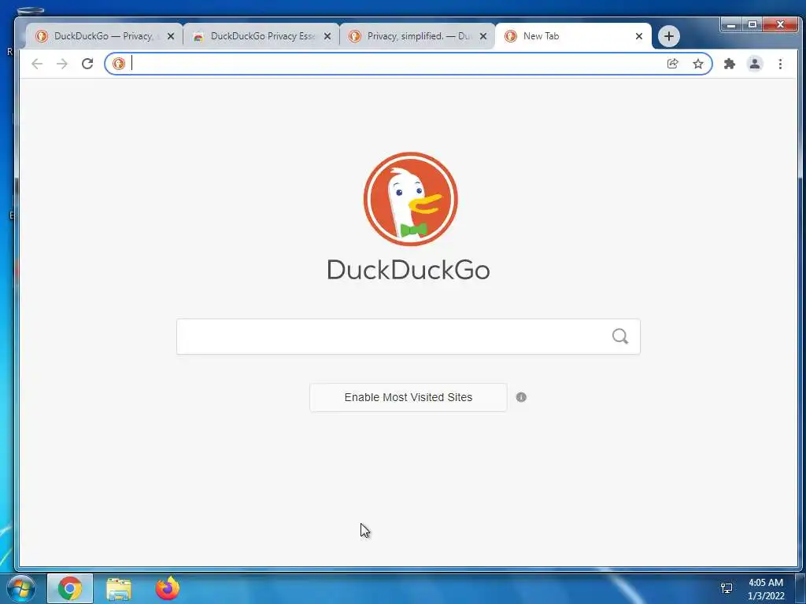Close the New Tab tab

[x=639, y=36]
